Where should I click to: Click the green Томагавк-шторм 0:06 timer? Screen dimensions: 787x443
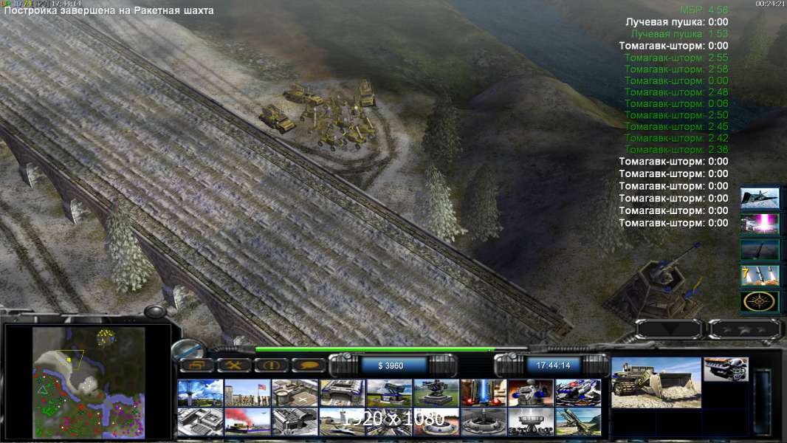point(676,104)
